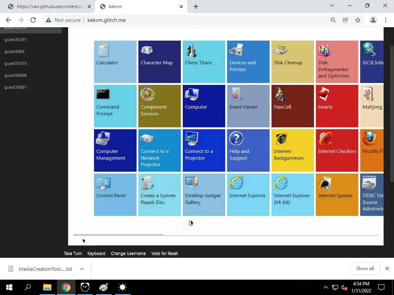Launch the Chess Titans tile

(x=204, y=62)
